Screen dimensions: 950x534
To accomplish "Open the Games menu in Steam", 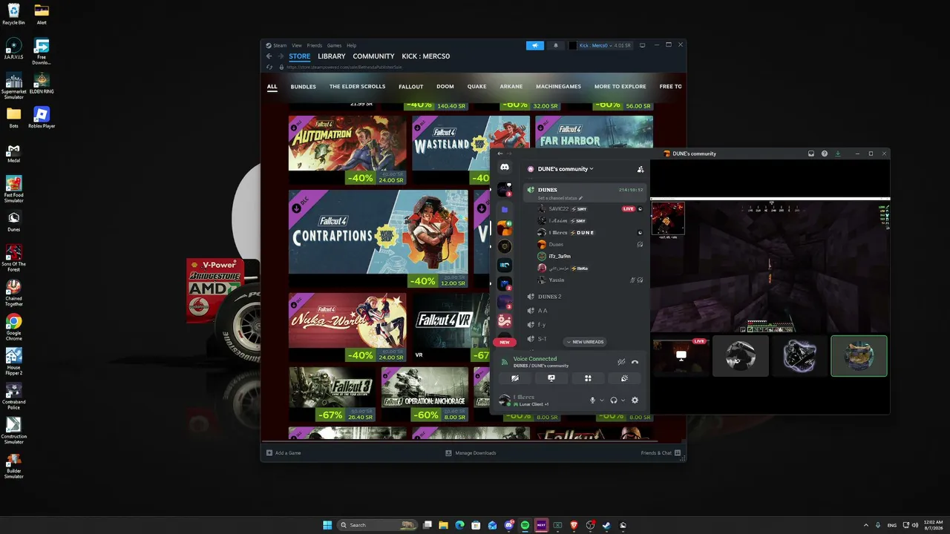I will click(x=335, y=45).
